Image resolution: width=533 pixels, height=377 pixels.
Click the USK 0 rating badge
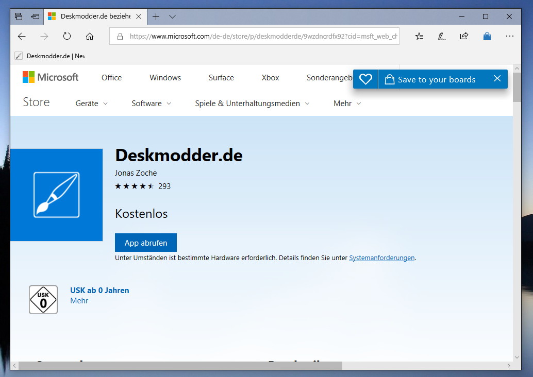43,299
